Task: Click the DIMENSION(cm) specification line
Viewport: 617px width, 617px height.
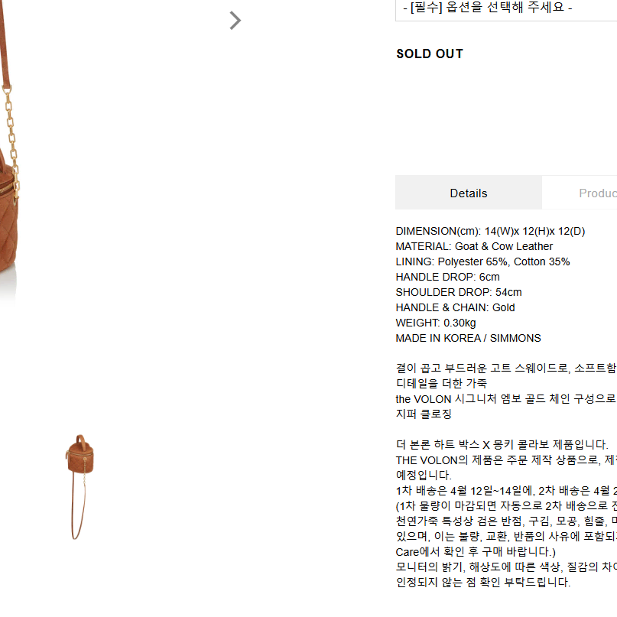Action: [490, 231]
